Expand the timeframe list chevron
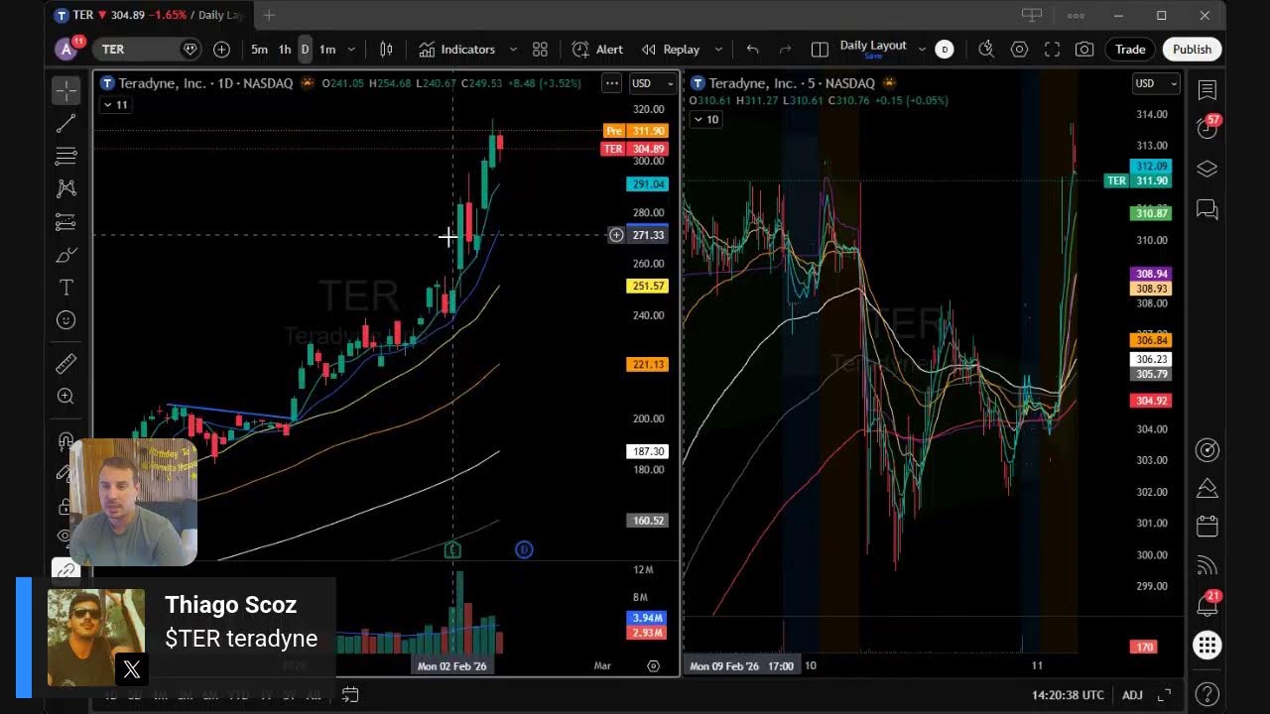This screenshot has height=714, width=1270. click(x=351, y=50)
